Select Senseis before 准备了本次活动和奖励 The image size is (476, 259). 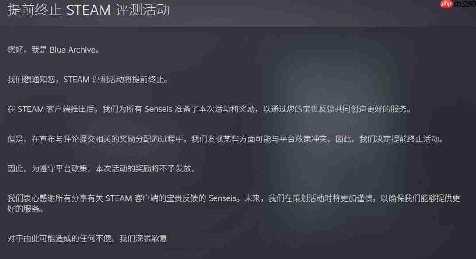coord(158,109)
